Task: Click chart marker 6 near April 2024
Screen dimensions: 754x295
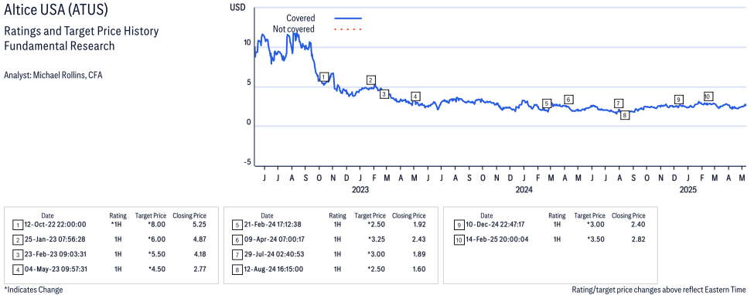Action: pos(569,100)
